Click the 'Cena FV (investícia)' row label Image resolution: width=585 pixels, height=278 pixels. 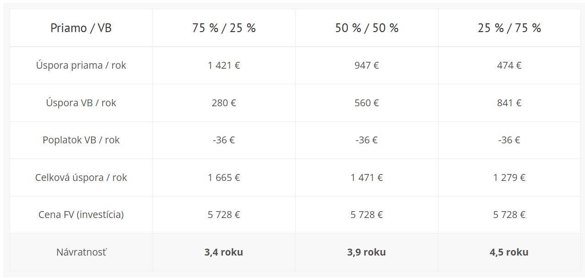(x=81, y=215)
